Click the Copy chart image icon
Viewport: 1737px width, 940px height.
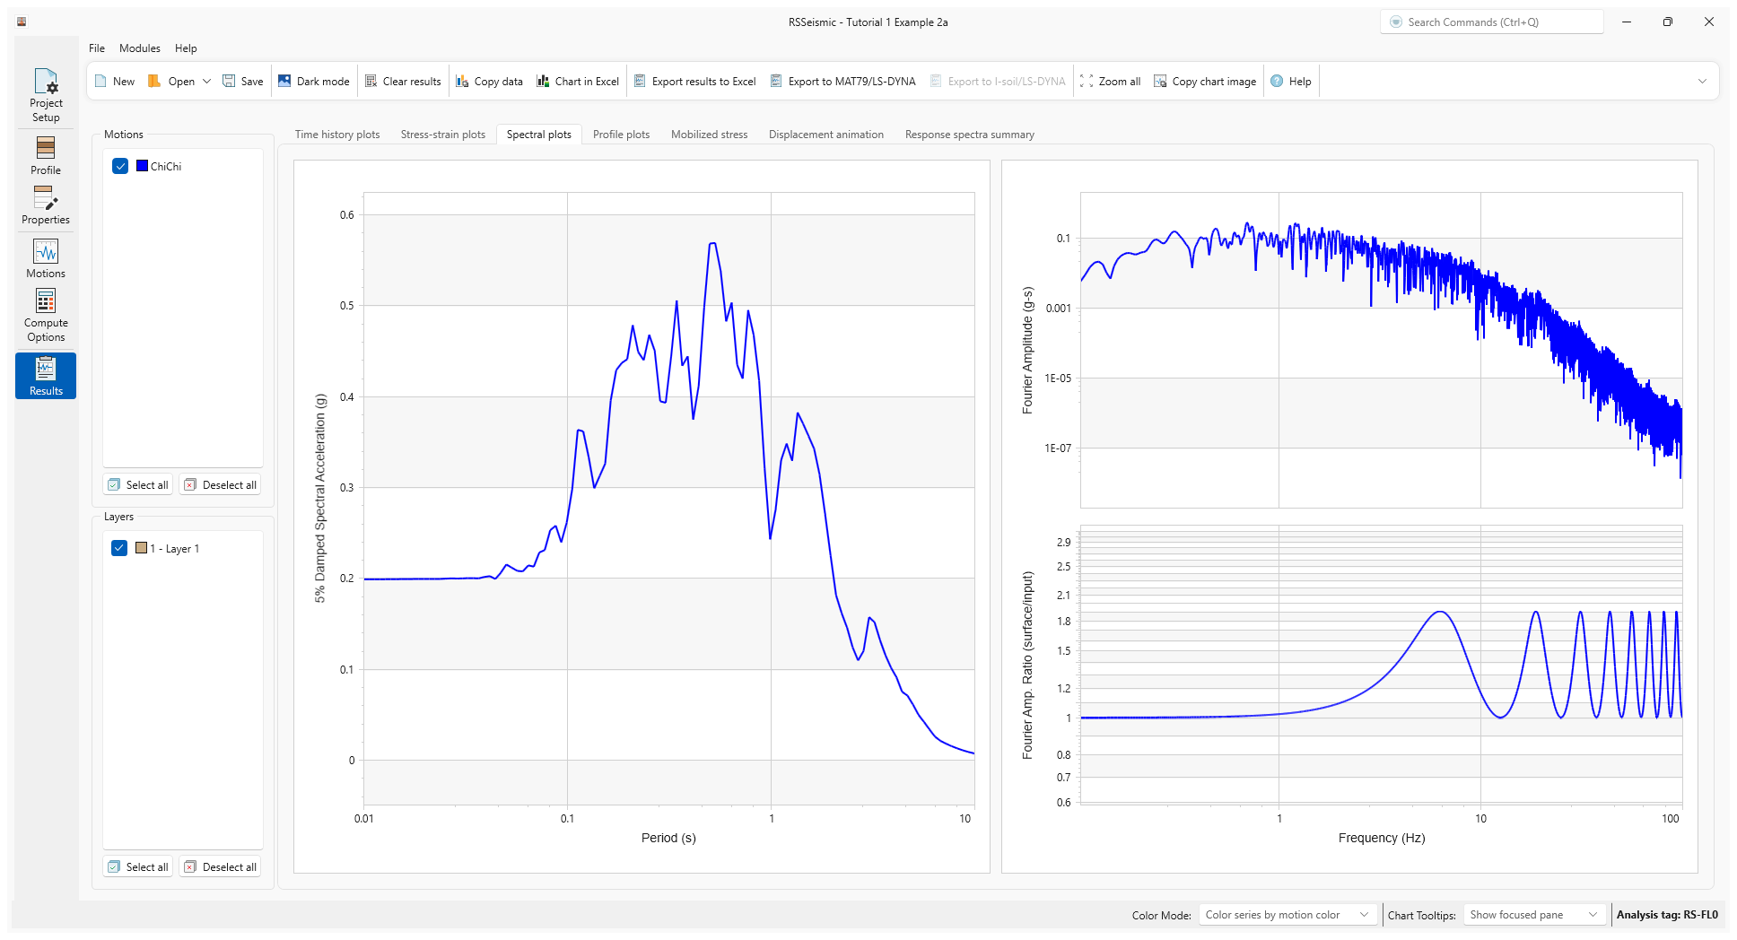[x=1160, y=82]
